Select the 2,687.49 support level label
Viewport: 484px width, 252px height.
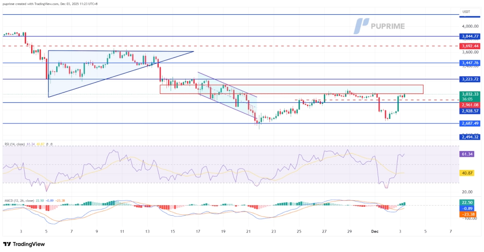471,124
